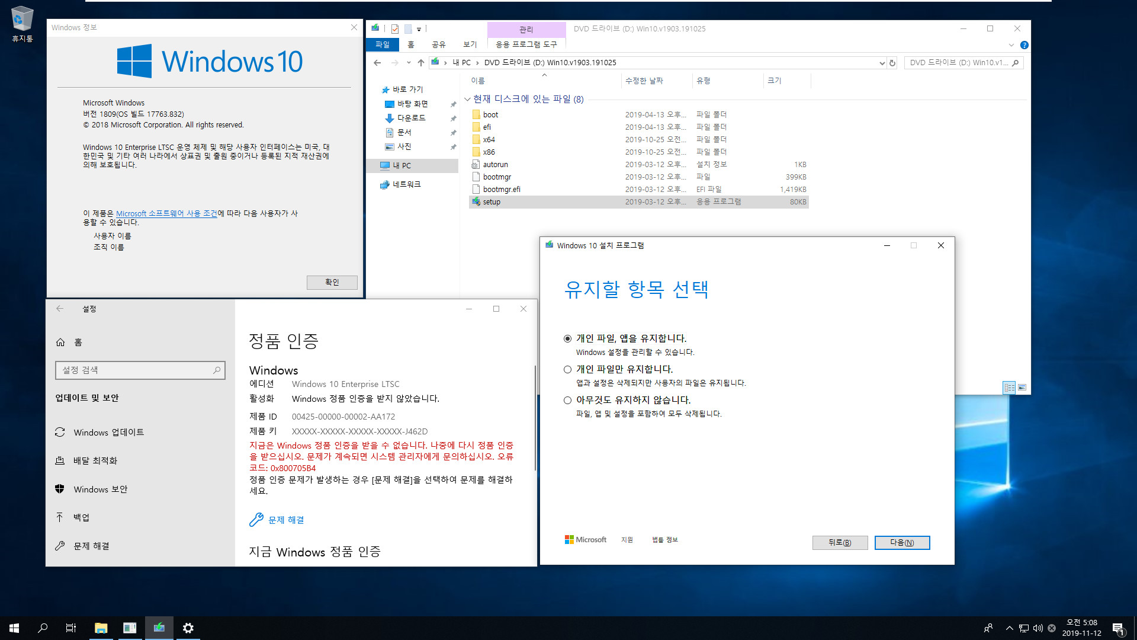Switch Explorer to details view icon

point(1010,388)
